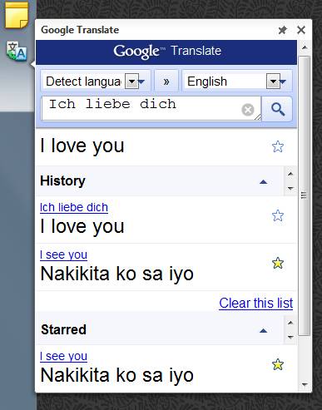Close the Google Translate flyout

coord(301,30)
